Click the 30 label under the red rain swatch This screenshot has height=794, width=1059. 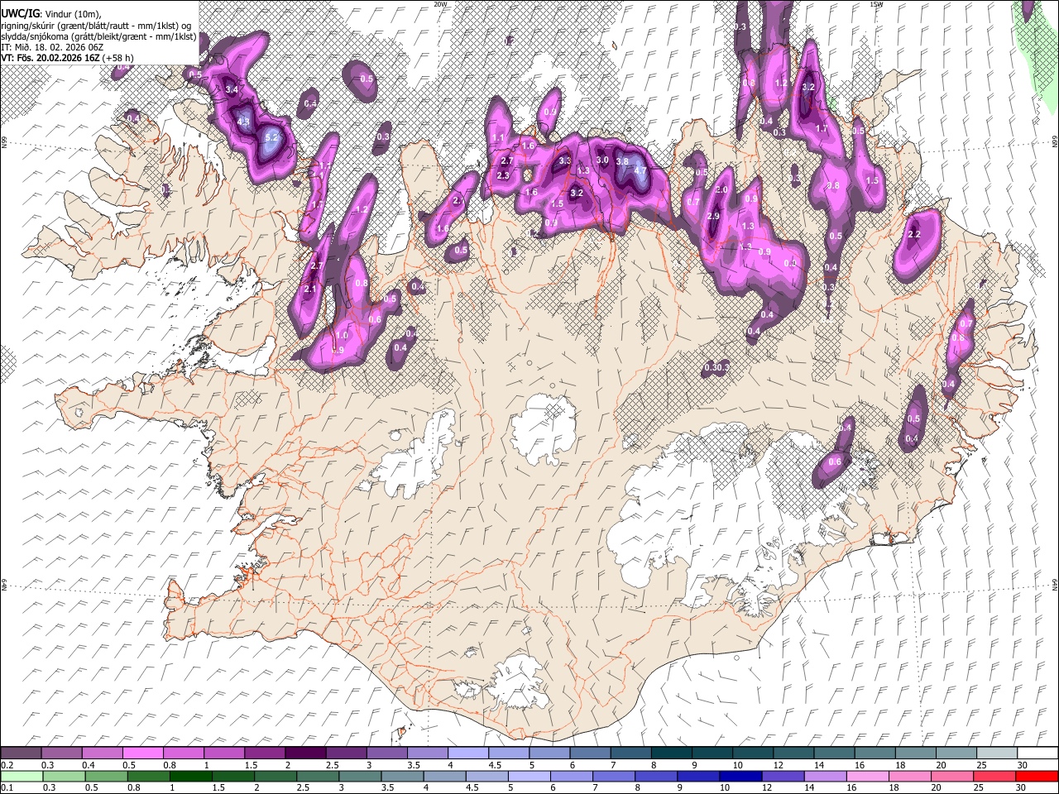pyautogui.click(x=1023, y=788)
